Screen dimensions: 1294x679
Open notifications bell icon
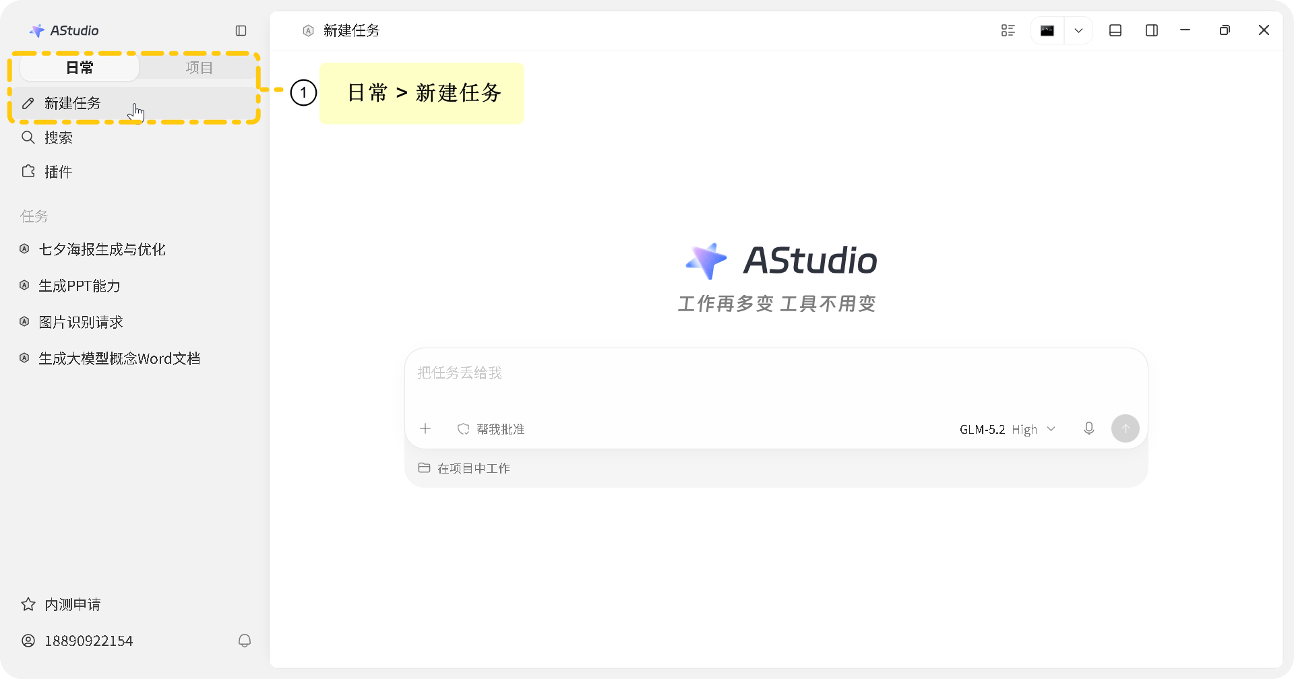[x=245, y=641]
